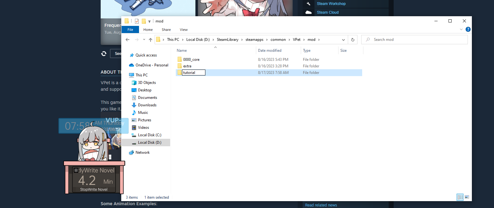Go back with the Back arrow
This screenshot has width=494, height=208.
click(127, 40)
